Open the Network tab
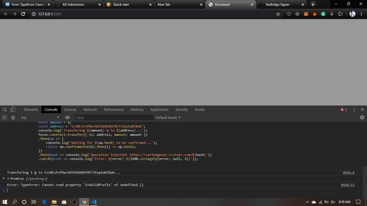 click(90, 110)
